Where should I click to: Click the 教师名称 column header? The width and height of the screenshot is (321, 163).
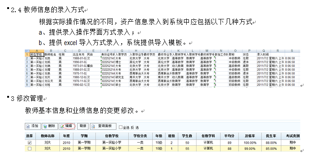(48, 136)
